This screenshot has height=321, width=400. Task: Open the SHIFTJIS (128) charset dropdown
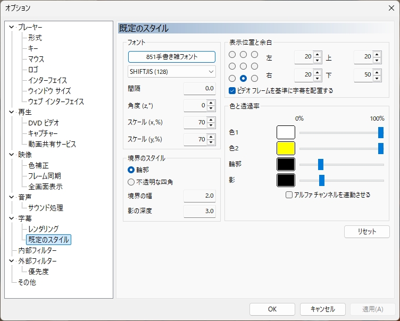point(171,71)
